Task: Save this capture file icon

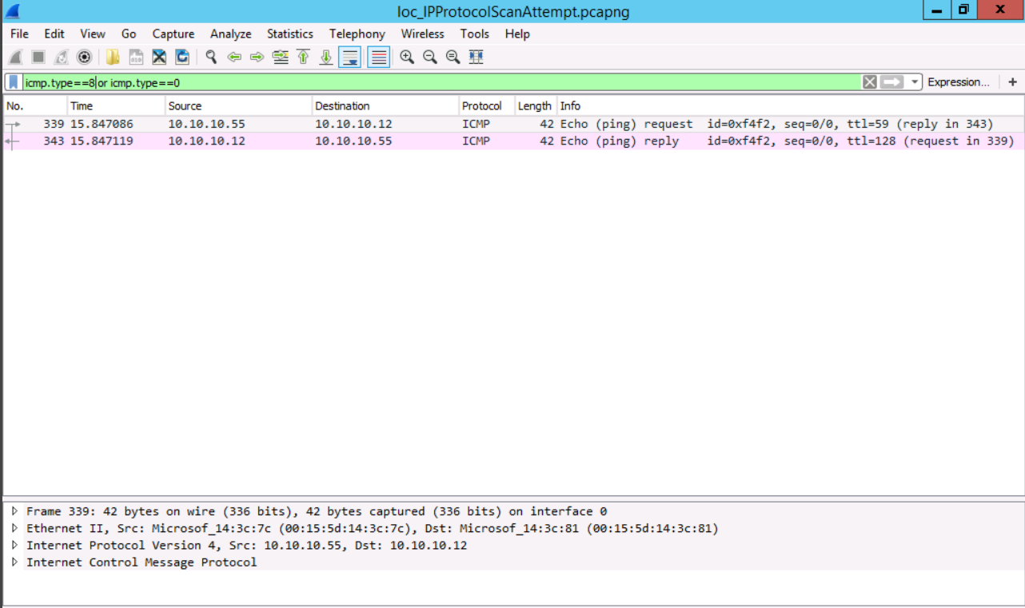Action: pyautogui.click(x=136, y=57)
